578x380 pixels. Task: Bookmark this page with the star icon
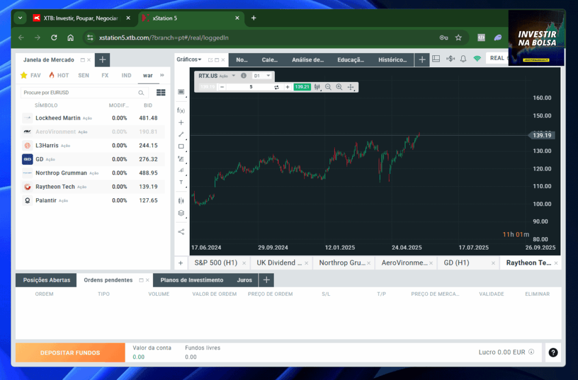[x=458, y=38]
